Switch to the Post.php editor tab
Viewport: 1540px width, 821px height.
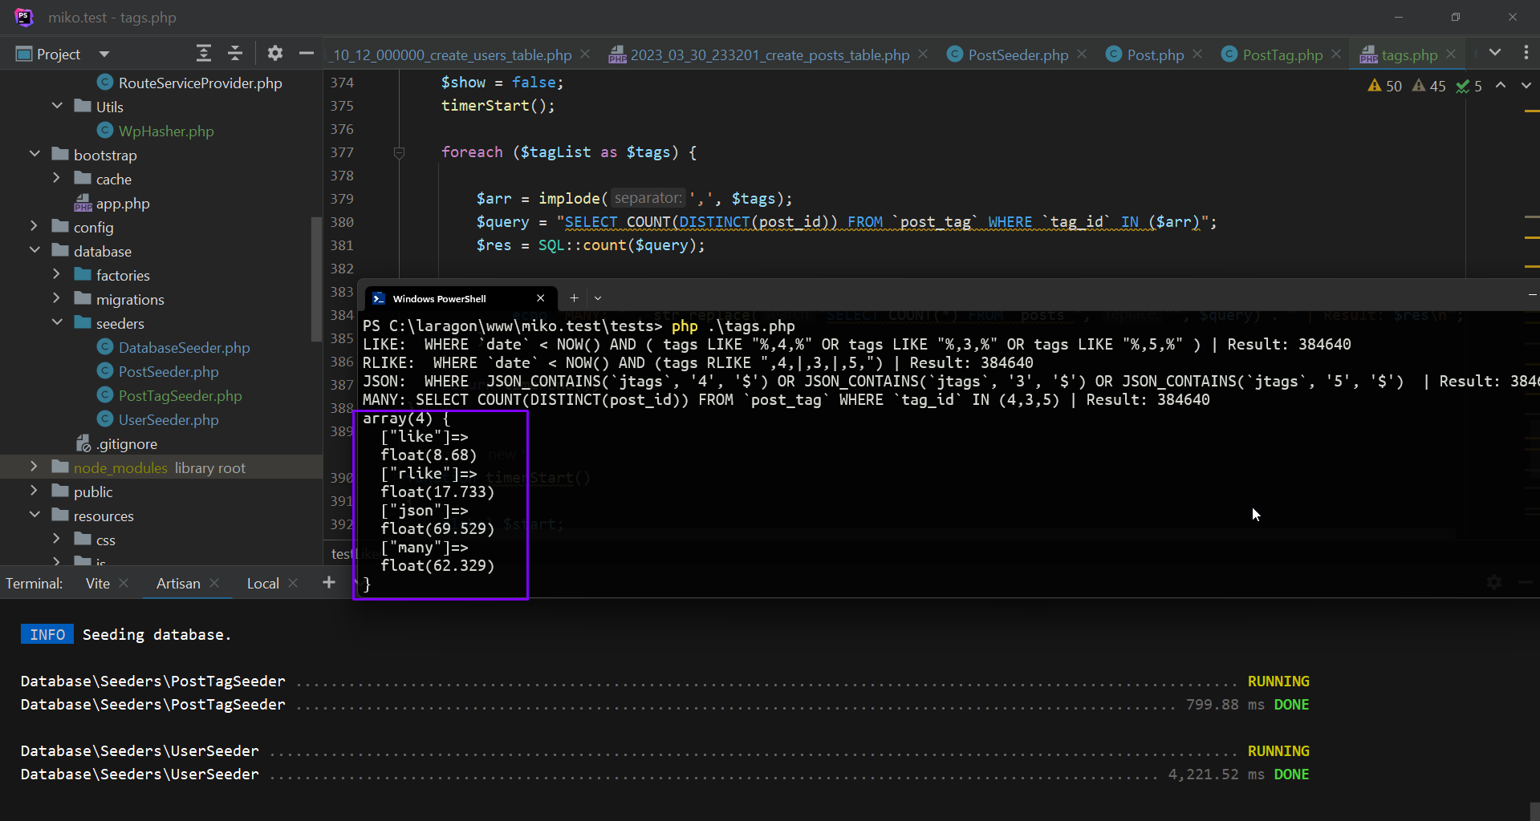(1154, 55)
